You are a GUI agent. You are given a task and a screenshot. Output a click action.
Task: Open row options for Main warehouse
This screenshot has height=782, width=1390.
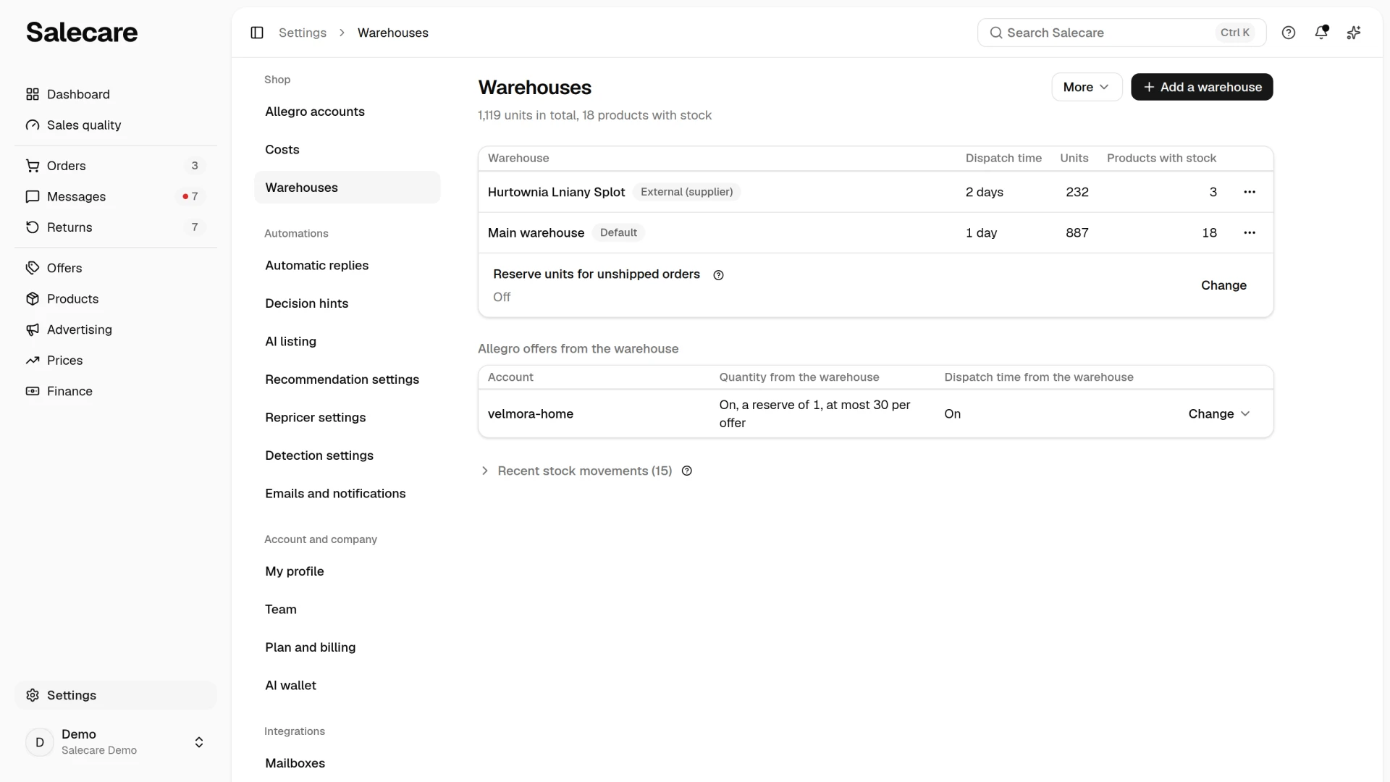click(1250, 232)
